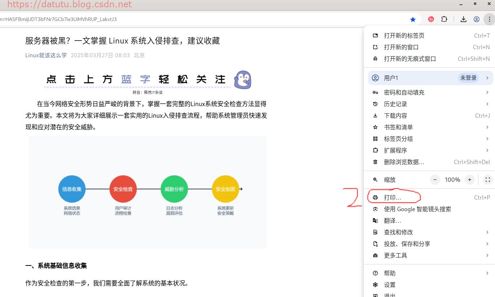Expand the 更多工具 submenu arrow
Screen dimensions: 495x297
coord(487,255)
